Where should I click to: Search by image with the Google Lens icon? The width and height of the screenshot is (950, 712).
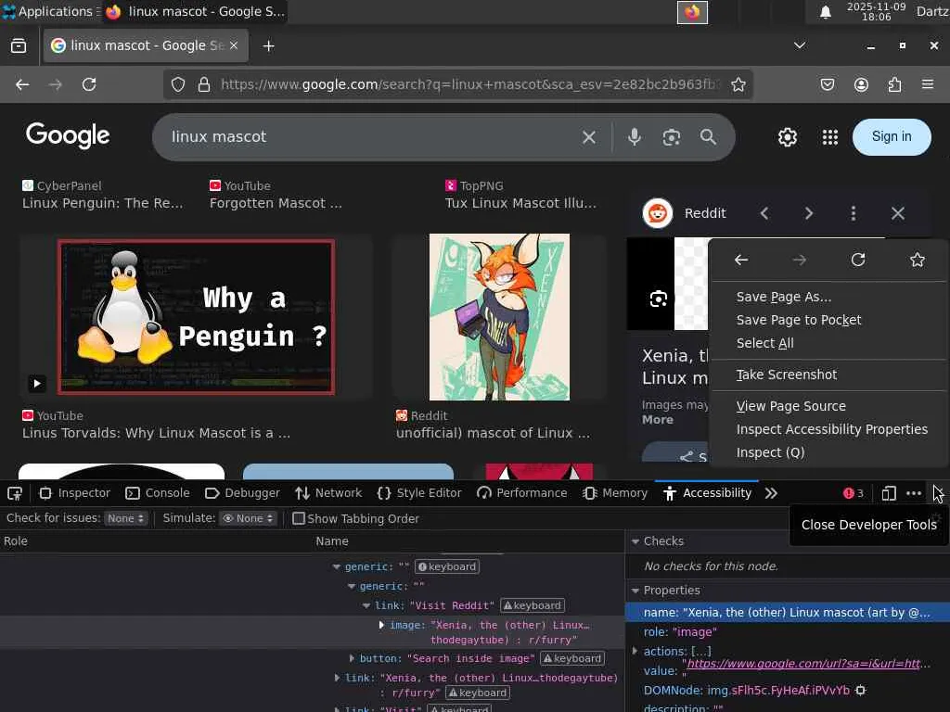point(672,137)
